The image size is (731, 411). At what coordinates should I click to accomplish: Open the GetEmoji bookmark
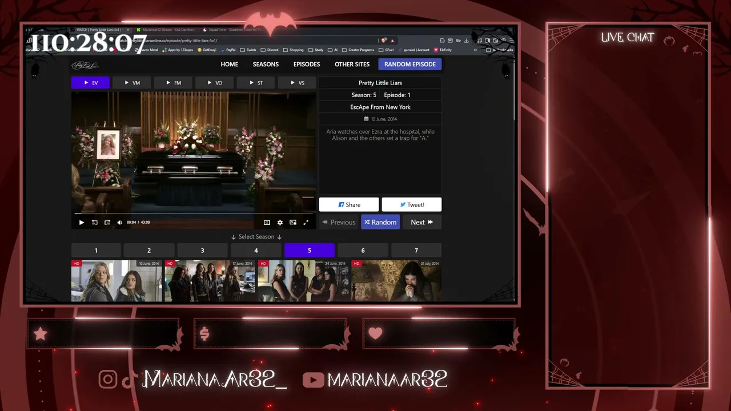[207, 50]
